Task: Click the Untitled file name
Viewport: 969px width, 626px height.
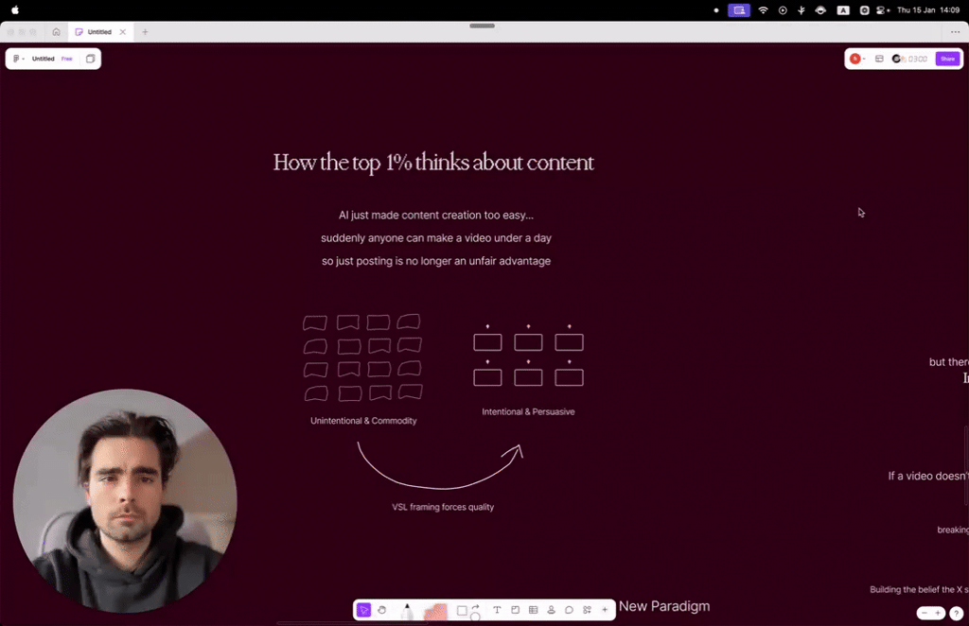Action: (44, 59)
